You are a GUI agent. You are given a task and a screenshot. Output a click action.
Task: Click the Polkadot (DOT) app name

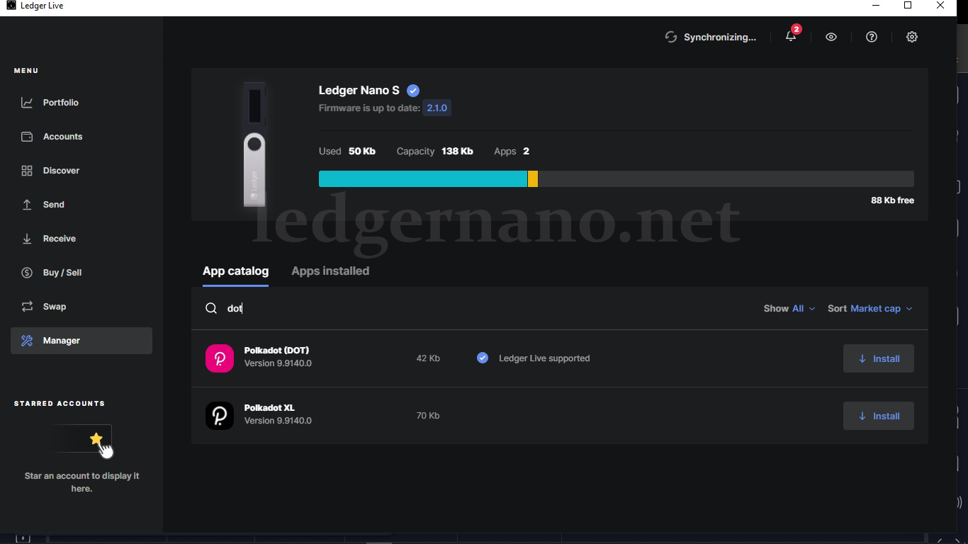pos(276,351)
